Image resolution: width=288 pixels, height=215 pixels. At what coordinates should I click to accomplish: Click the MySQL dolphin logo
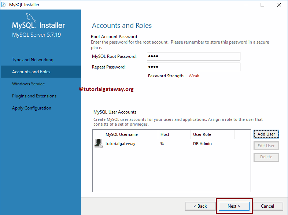tap(31, 18)
